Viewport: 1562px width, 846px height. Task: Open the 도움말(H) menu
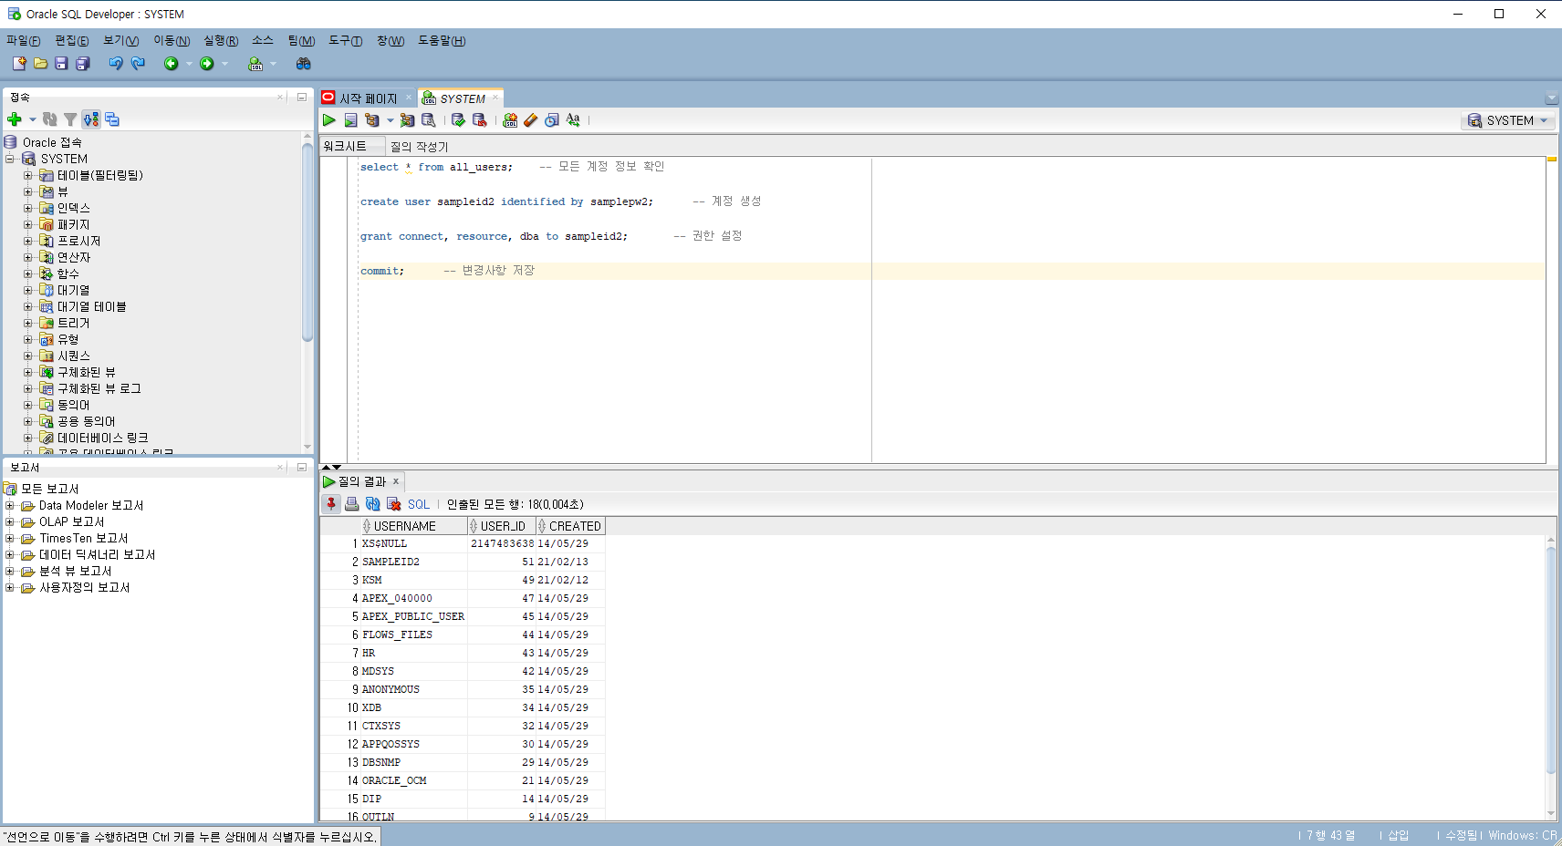[x=442, y=41]
